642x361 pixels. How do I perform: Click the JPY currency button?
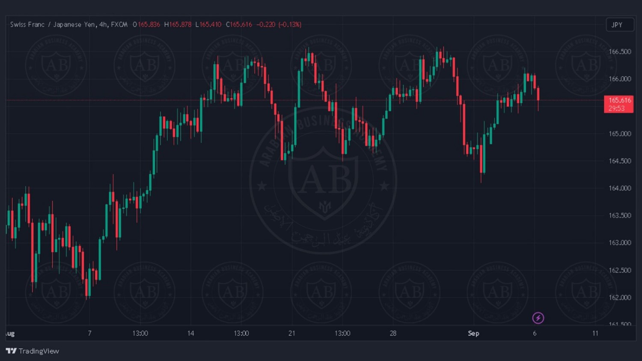(x=620, y=25)
